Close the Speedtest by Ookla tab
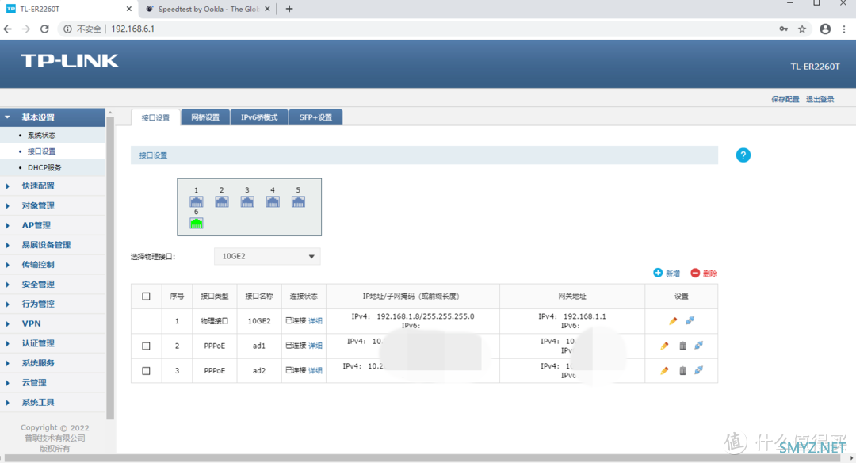The width and height of the screenshot is (856, 463). pos(268,9)
